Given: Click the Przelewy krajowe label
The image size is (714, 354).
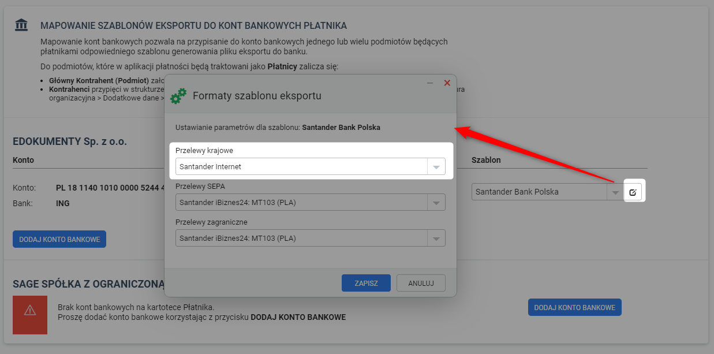Looking at the screenshot, I should [204, 151].
